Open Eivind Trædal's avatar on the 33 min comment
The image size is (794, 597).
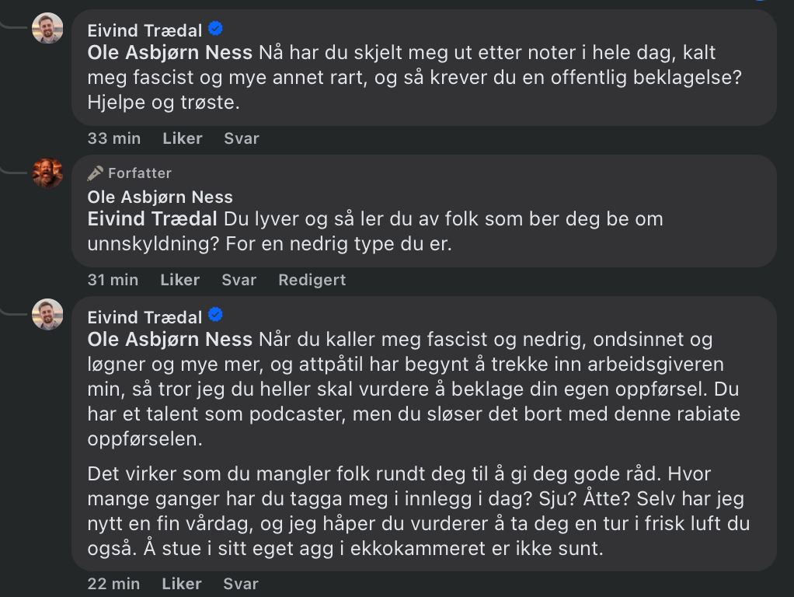click(47, 29)
